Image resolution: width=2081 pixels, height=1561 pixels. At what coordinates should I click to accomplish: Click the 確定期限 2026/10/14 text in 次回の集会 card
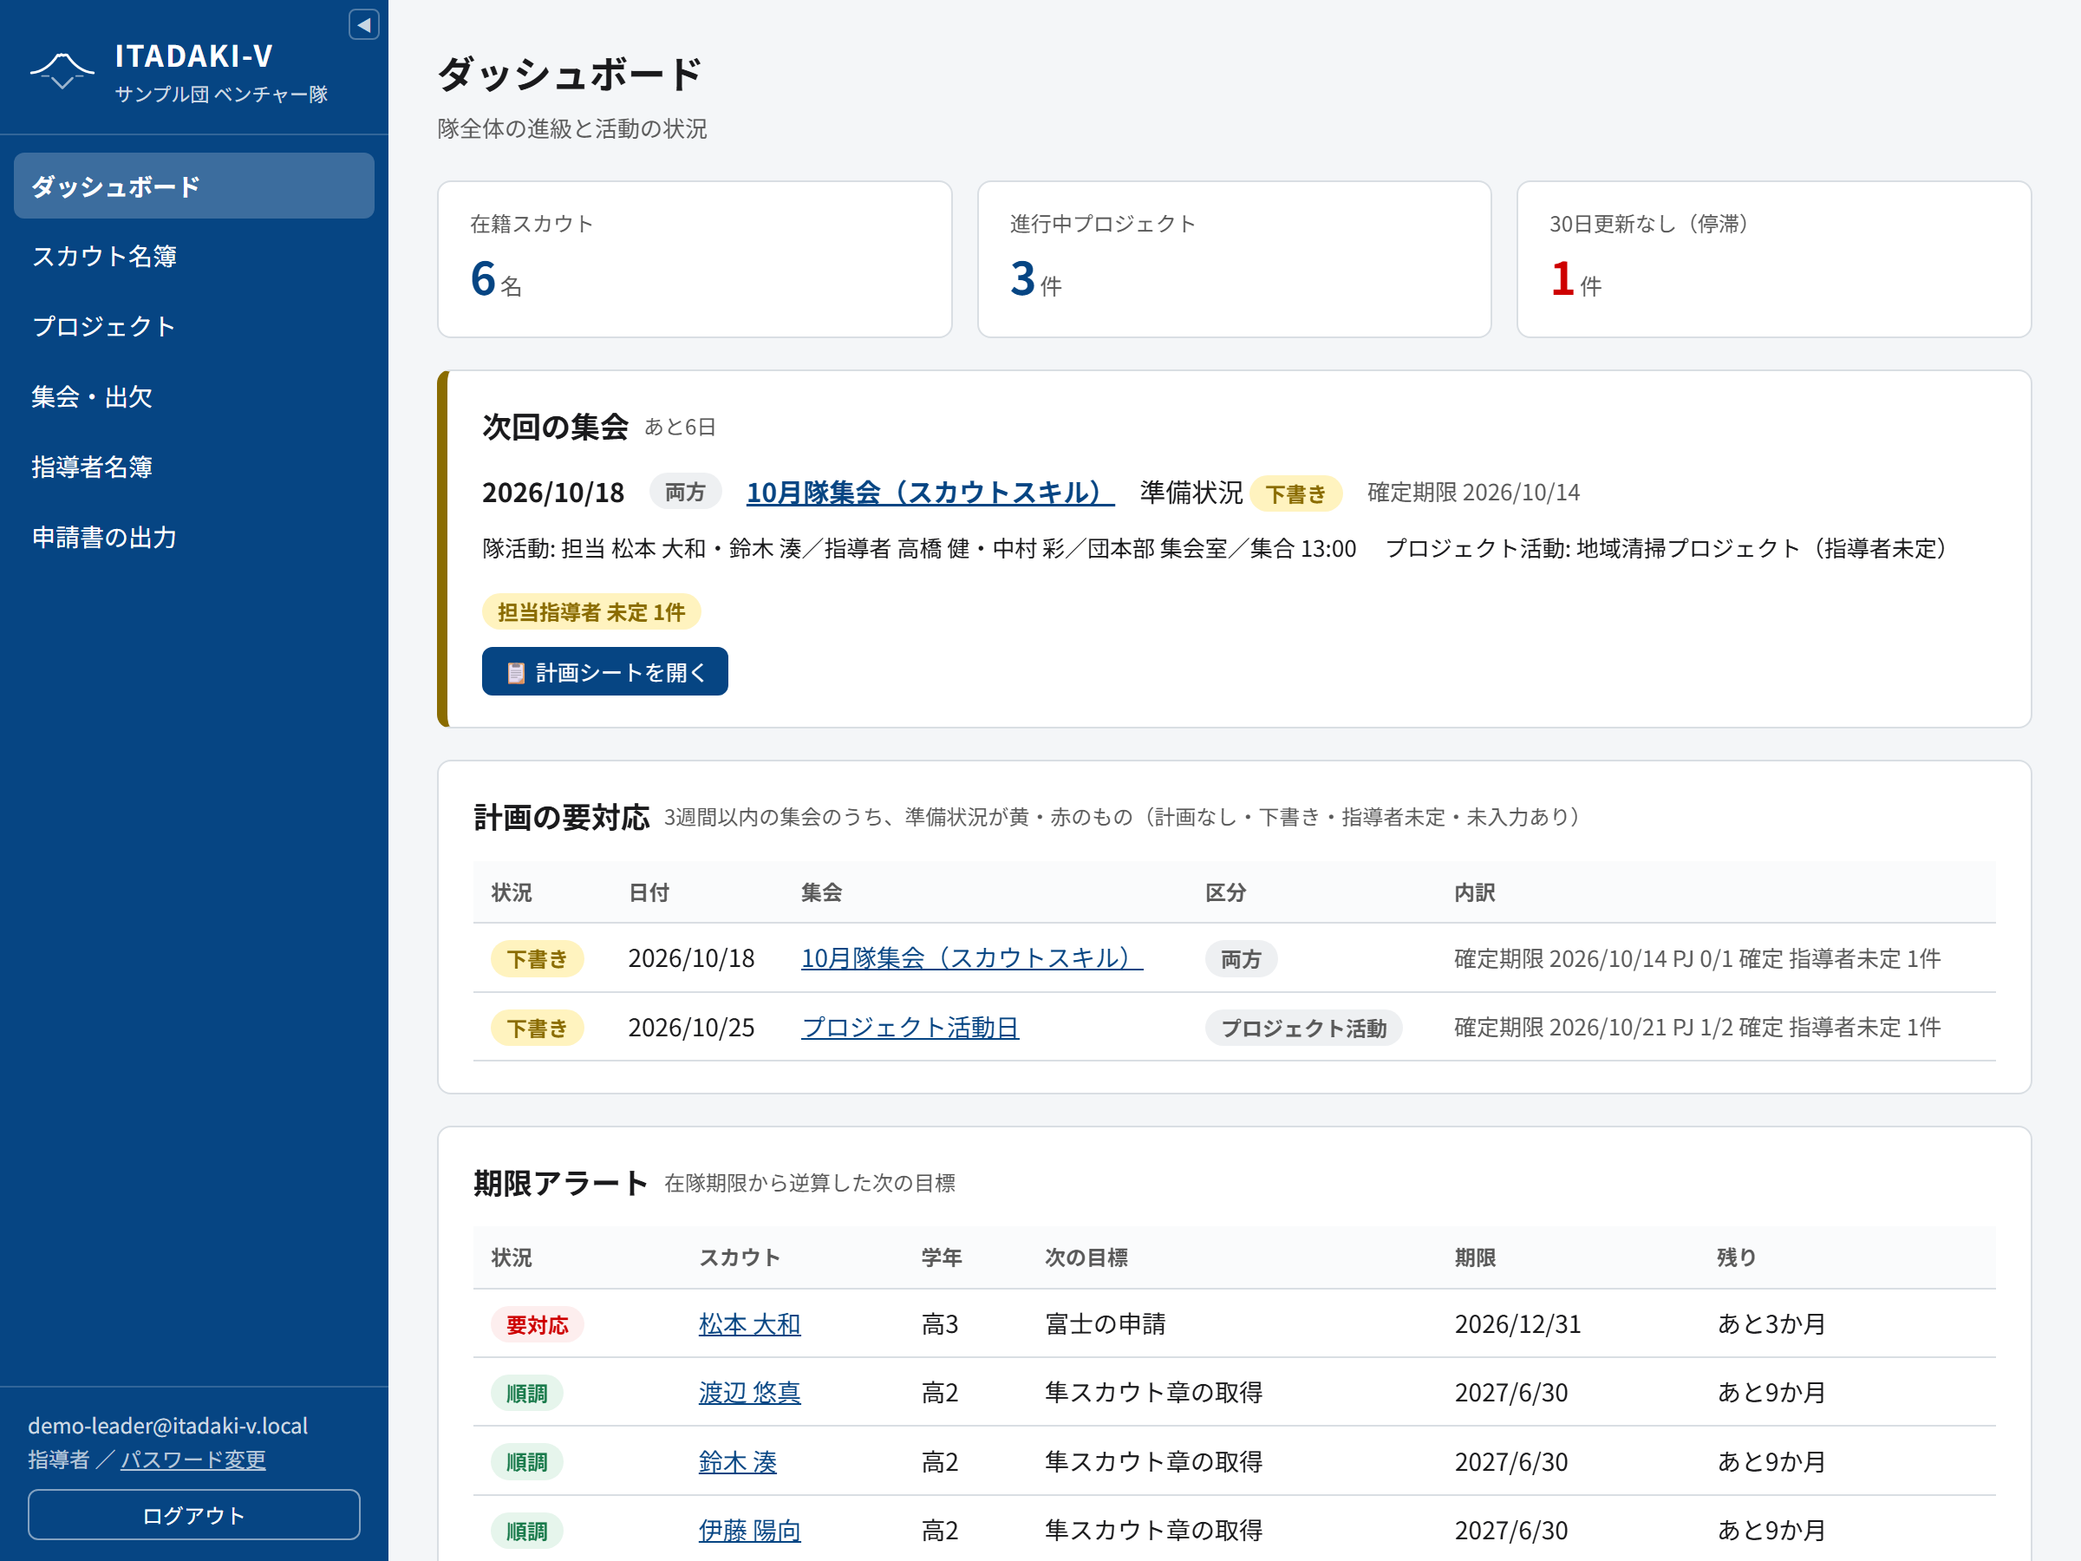coord(1473,492)
